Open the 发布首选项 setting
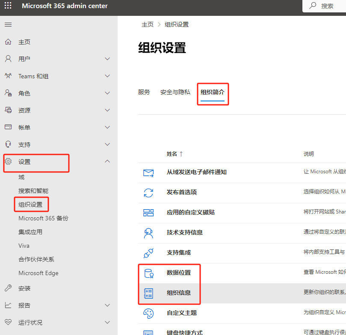346x335 pixels. point(182,192)
